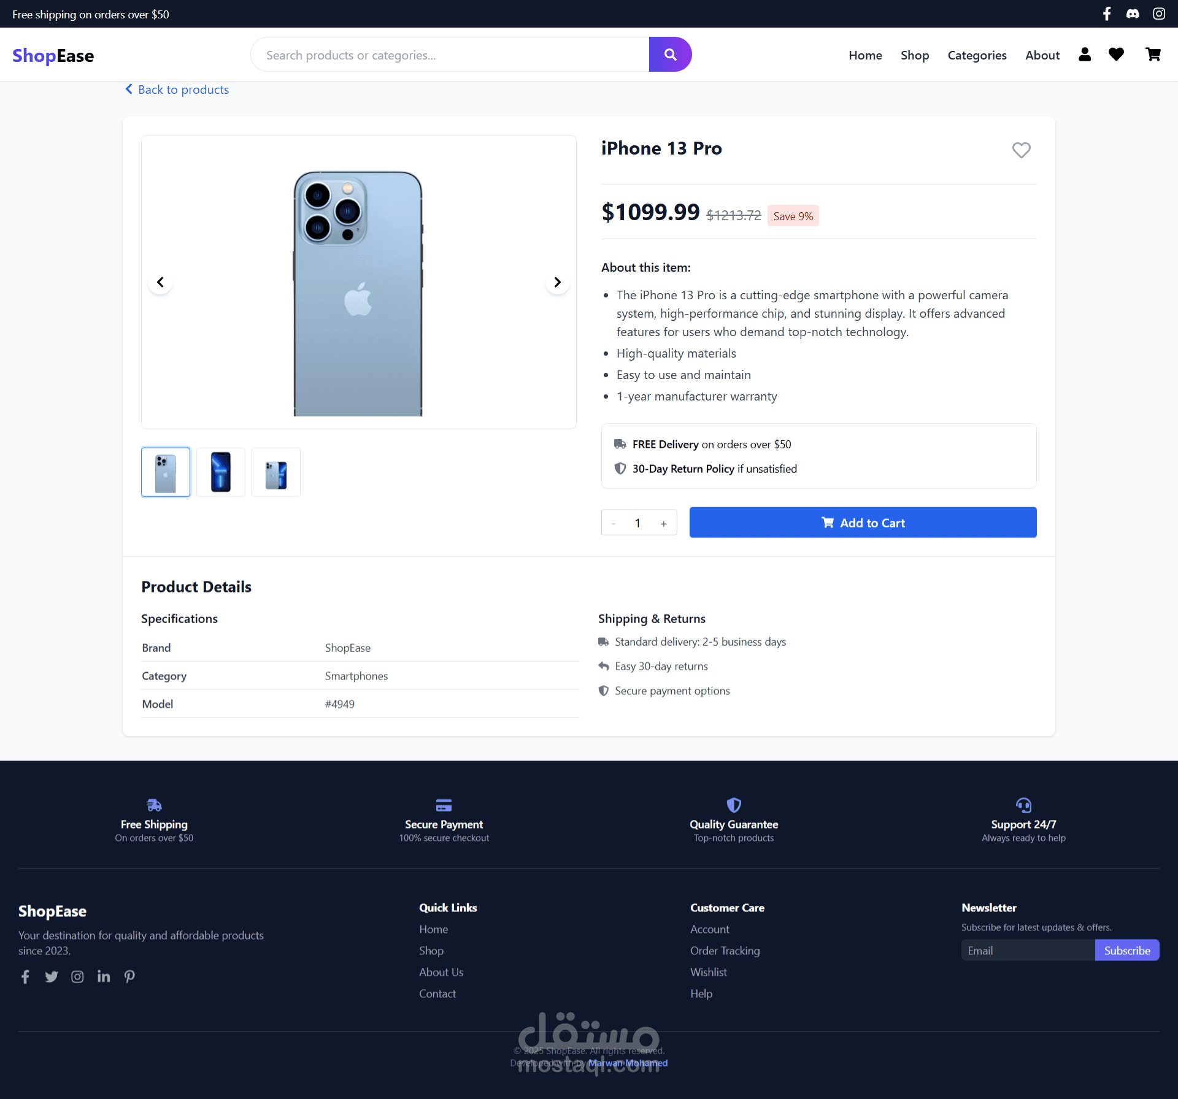The height and width of the screenshot is (1099, 1178).
Task: Open the wishlist heart in header
Action: click(1116, 55)
